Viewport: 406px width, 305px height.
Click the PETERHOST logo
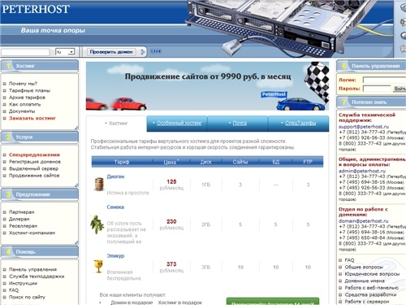[x=36, y=9]
